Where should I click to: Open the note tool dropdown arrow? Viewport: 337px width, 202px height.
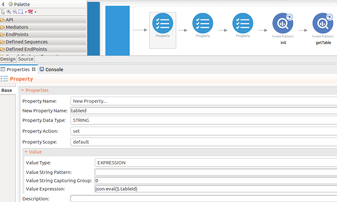(36, 12)
